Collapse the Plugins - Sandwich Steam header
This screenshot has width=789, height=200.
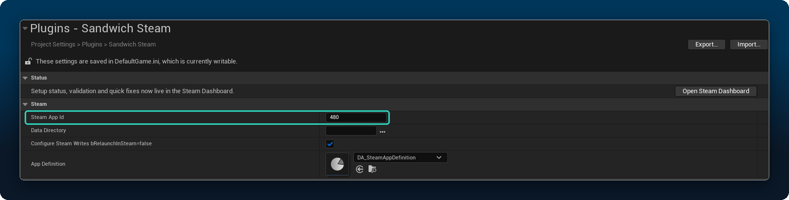(25, 29)
